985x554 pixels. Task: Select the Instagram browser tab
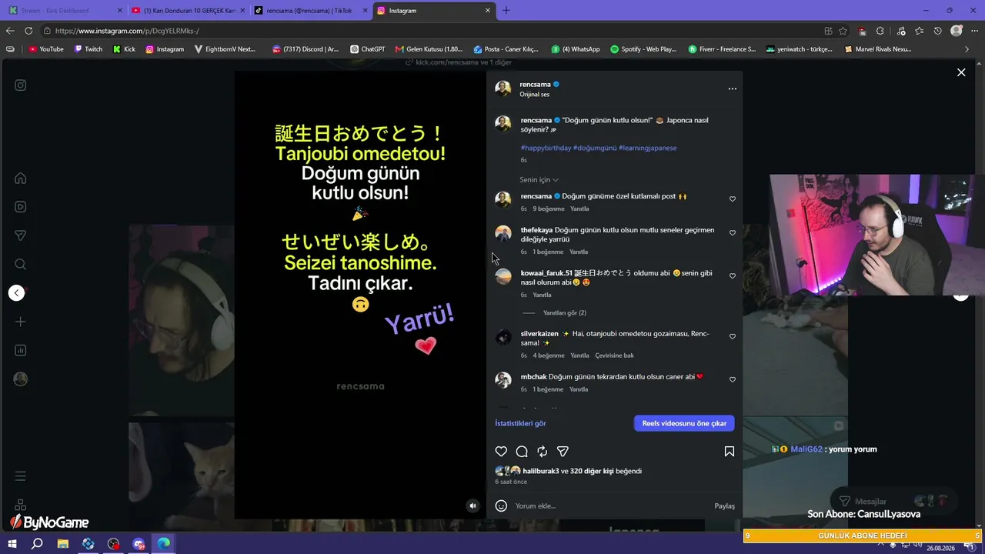pyautogui.click(x=434, y=11)
